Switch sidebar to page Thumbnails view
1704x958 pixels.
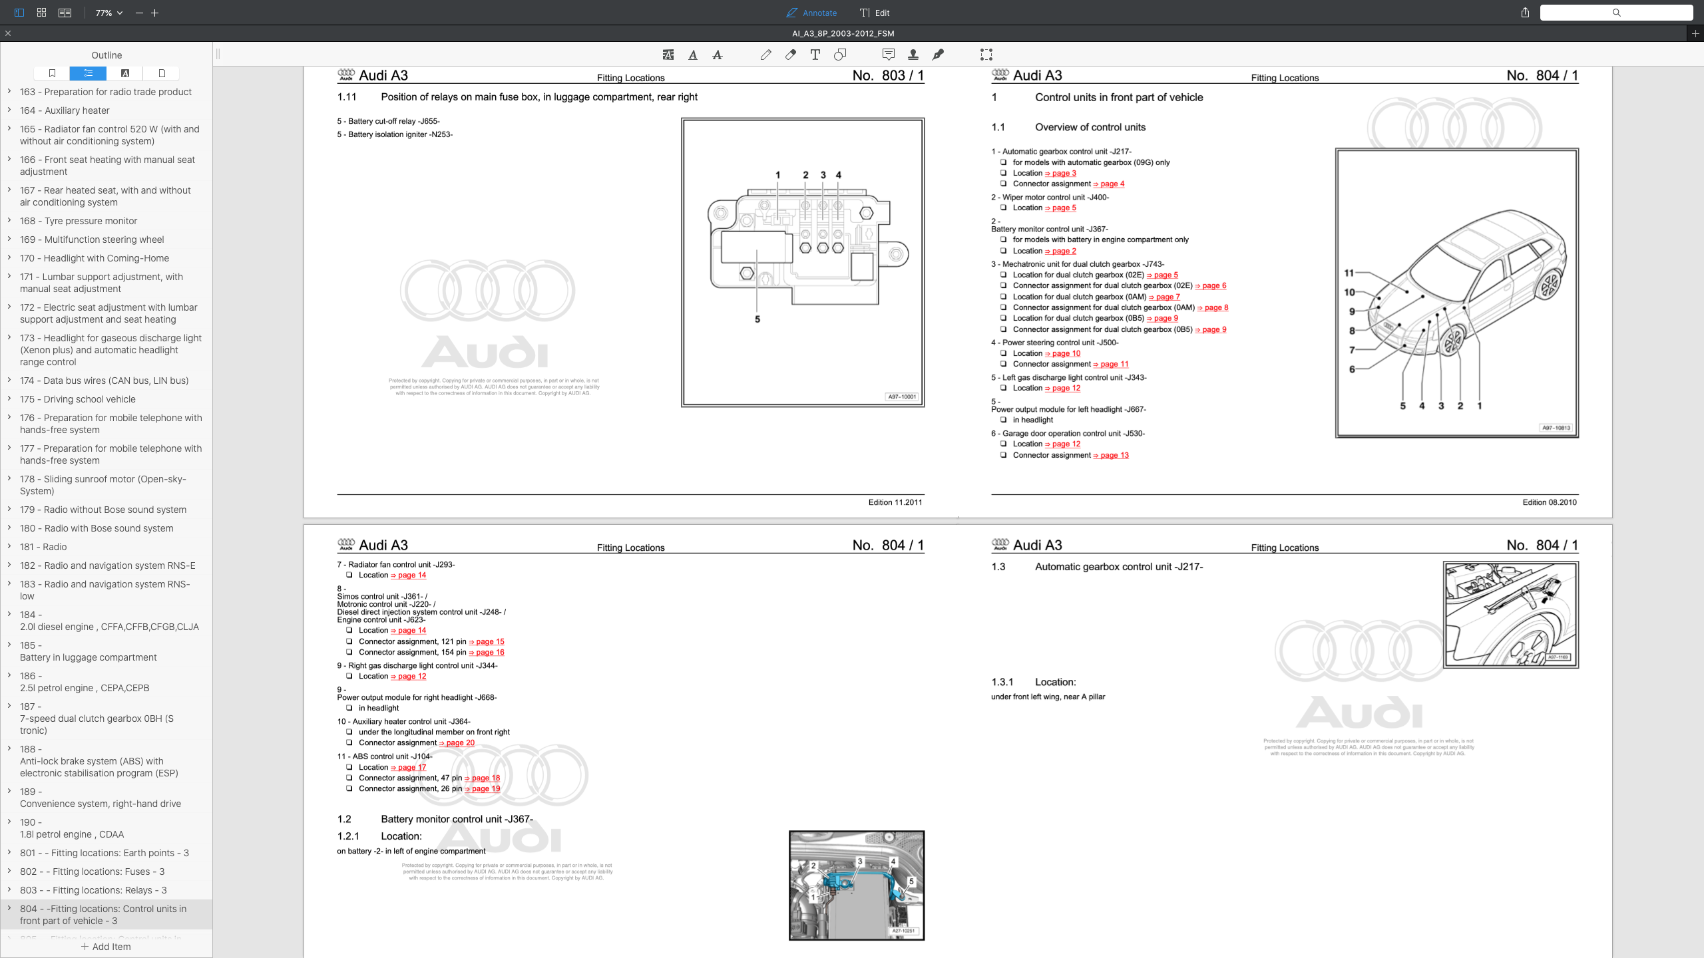pyautogui.click(x=160, y=73)
